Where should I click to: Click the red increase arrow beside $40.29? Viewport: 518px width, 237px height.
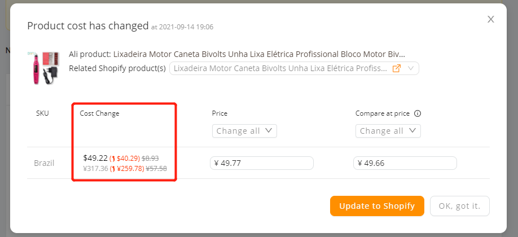[113, 159]
